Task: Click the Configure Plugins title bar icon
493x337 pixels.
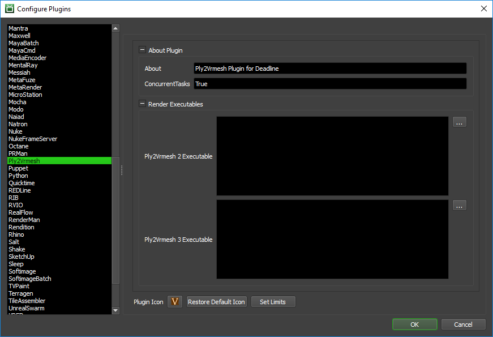Action: (x=10, y=8)
